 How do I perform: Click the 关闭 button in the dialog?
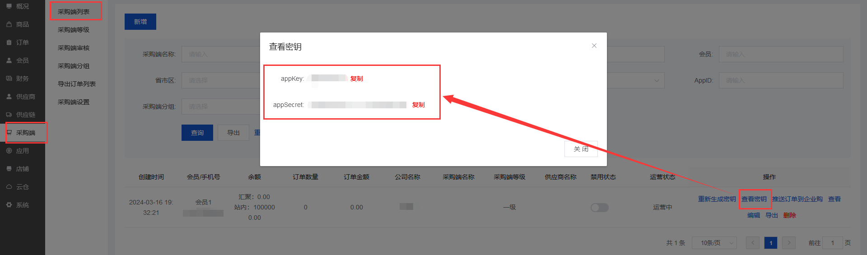581,149
